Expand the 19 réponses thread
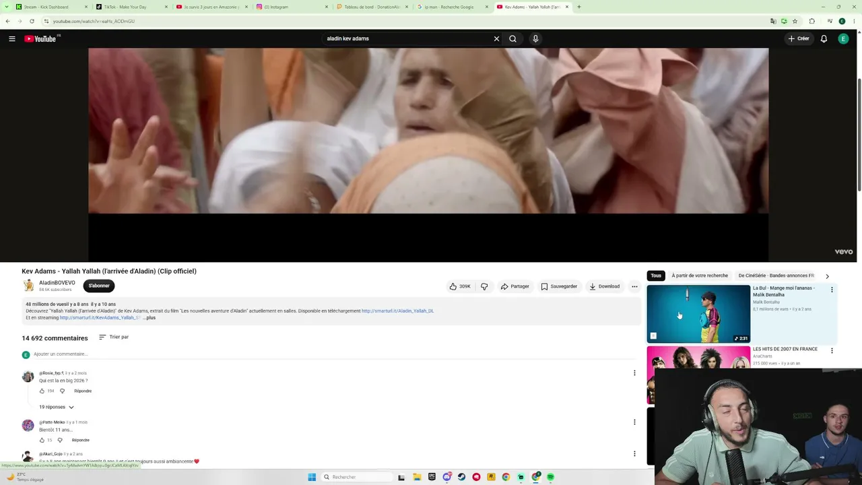The image size is (862, 485). pyautogui.click(x=57, y=407)
